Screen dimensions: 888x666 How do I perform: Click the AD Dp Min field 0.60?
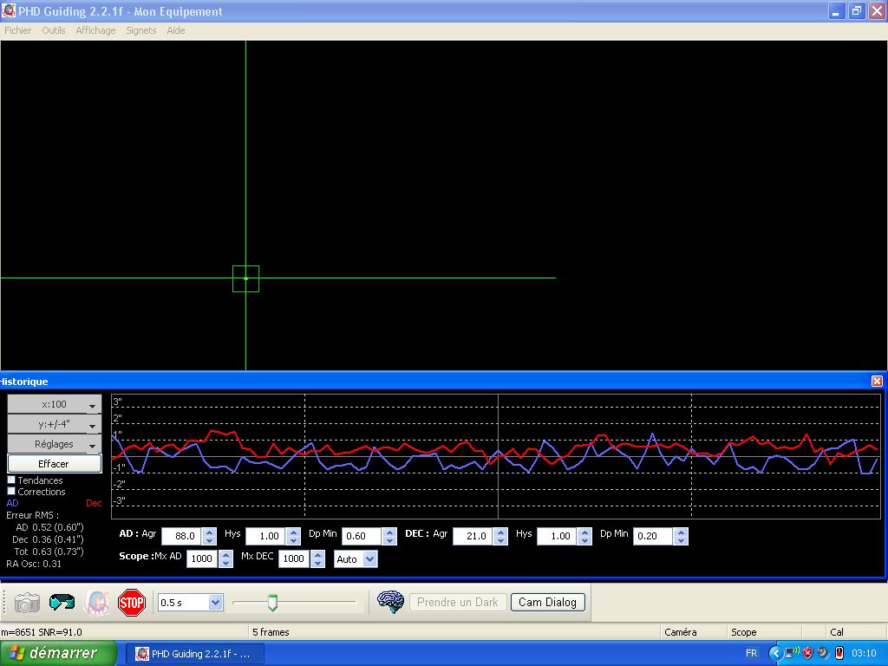tap(362, 536)
